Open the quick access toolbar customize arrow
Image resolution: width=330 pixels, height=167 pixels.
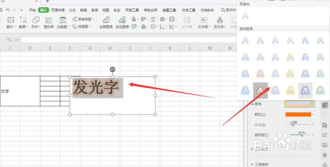tap(21, 10)
